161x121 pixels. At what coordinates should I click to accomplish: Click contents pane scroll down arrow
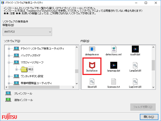153,87
